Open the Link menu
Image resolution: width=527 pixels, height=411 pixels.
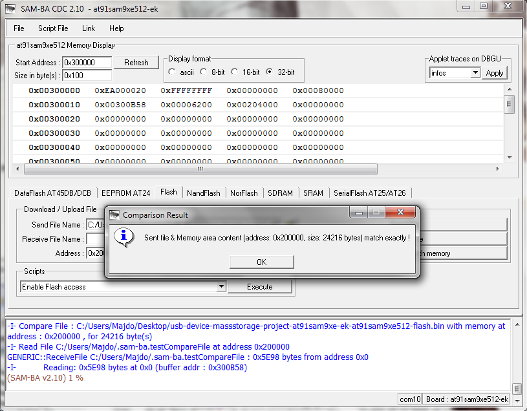coord(89,28)
